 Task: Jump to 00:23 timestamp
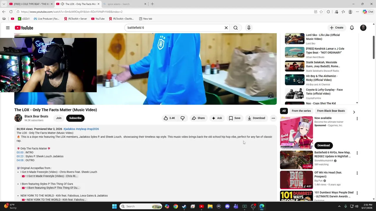(20, 156)
